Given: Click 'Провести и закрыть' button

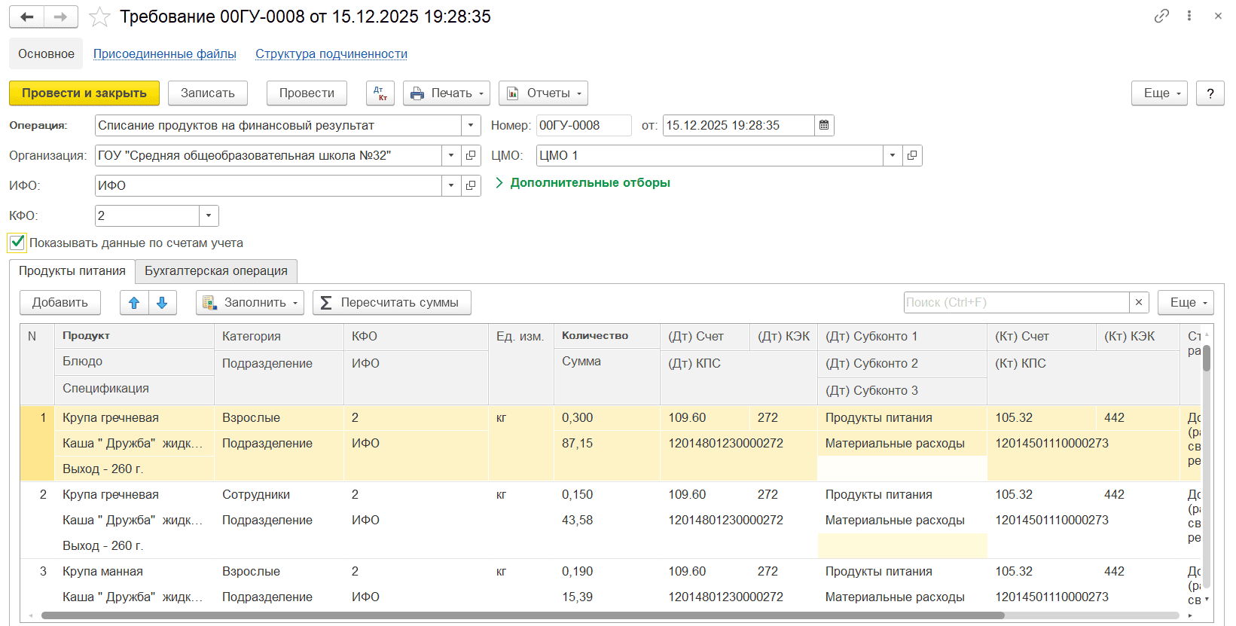Looking at the screenshot, I should (x=84, y=93).
